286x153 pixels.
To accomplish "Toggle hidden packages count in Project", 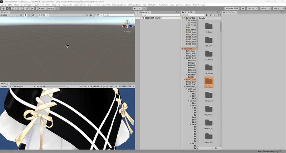I will tap(219, 15).
